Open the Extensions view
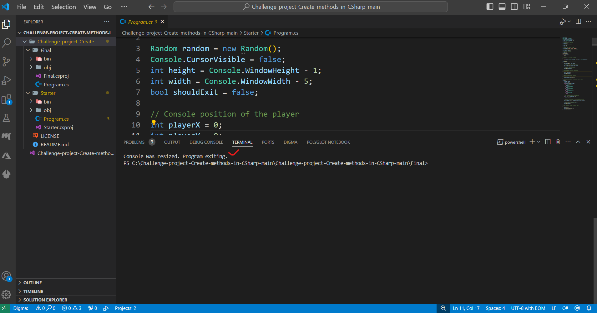The width and height of the screenshot is (597, 313). pyautogui.click(x=6, y=99)
